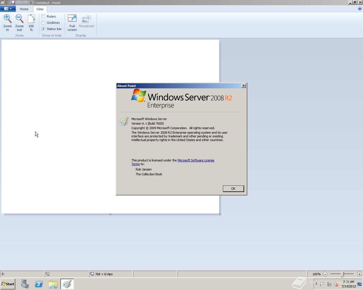Switch to Full screen view
363x290 pixels.
coord(72,19)
